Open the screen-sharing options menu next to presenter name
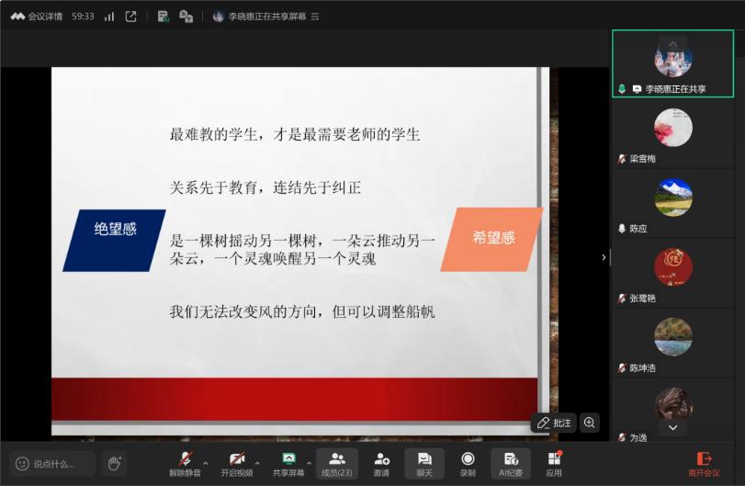 [316, 17]
